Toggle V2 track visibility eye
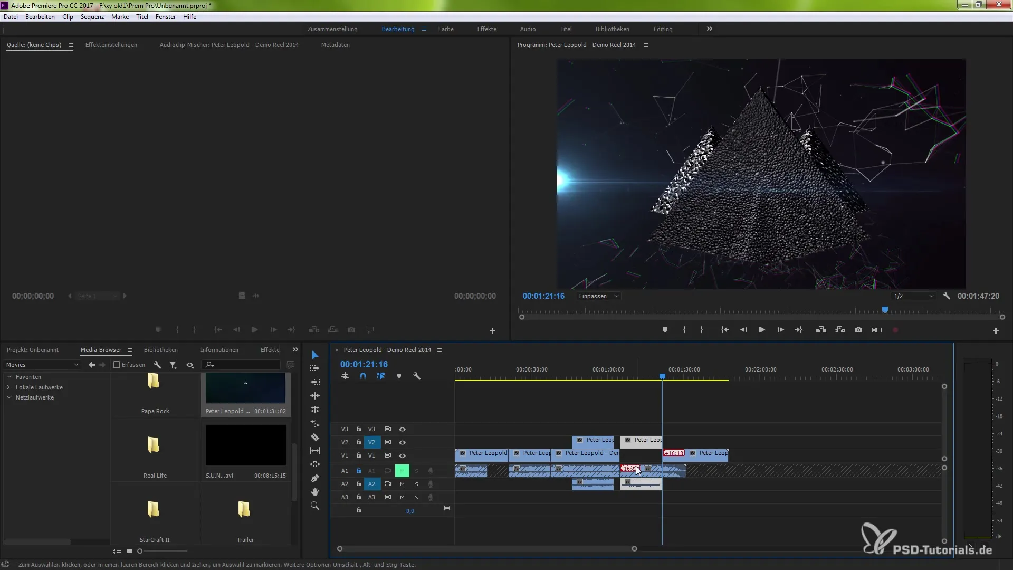Screen dimensions: 1013x570 (402, 442)
